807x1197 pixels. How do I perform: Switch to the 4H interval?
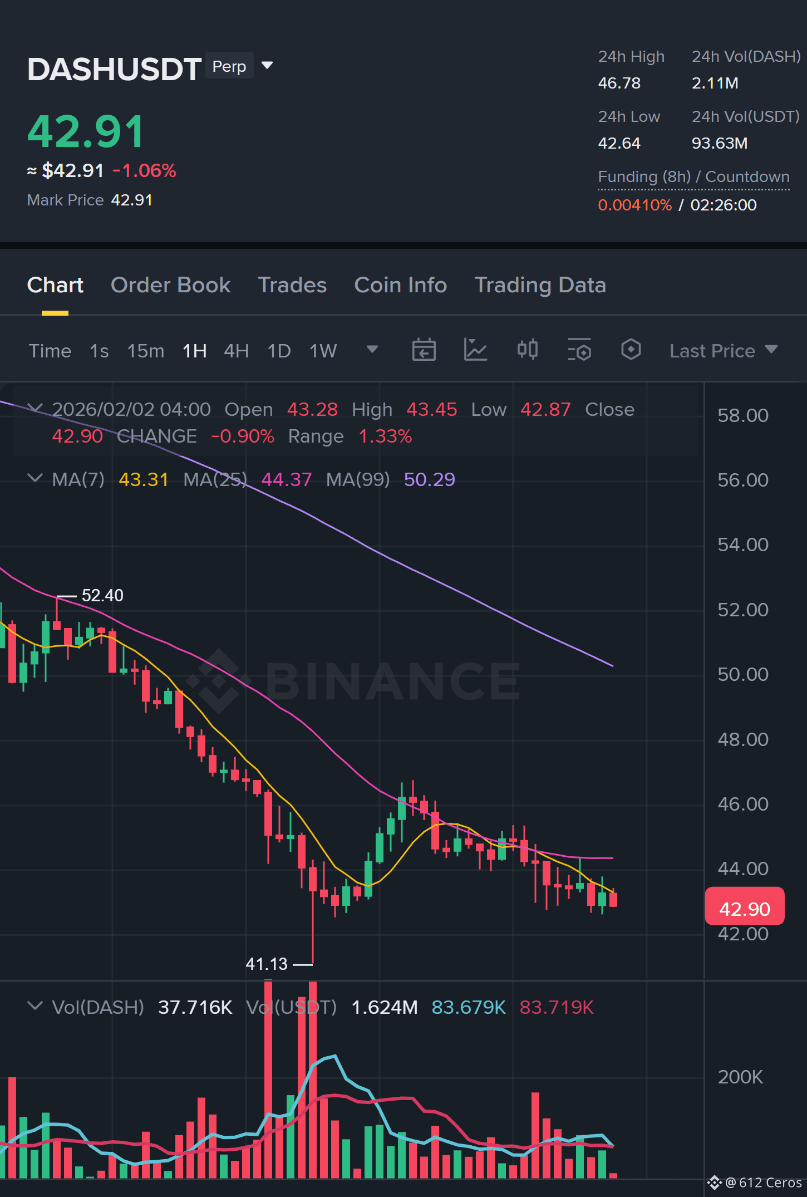[x=236, y=351]
